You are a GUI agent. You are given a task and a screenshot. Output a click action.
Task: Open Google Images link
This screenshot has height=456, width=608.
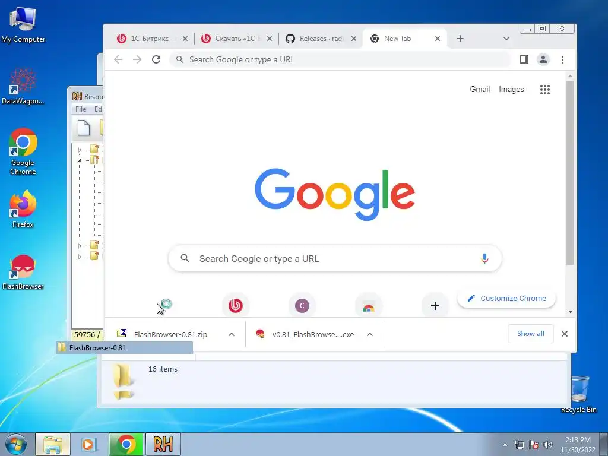511,89
